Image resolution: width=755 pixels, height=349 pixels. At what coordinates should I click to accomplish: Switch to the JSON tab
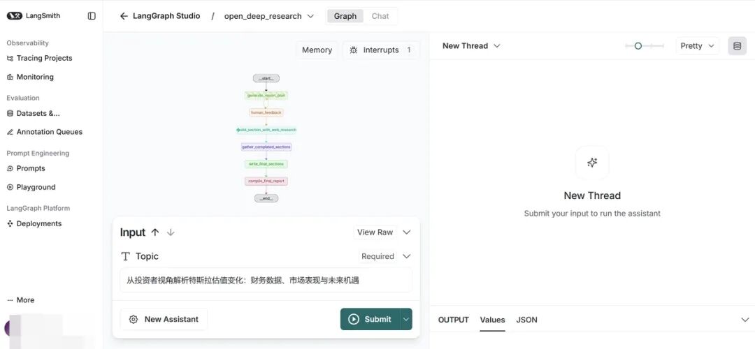pos(527,320)
